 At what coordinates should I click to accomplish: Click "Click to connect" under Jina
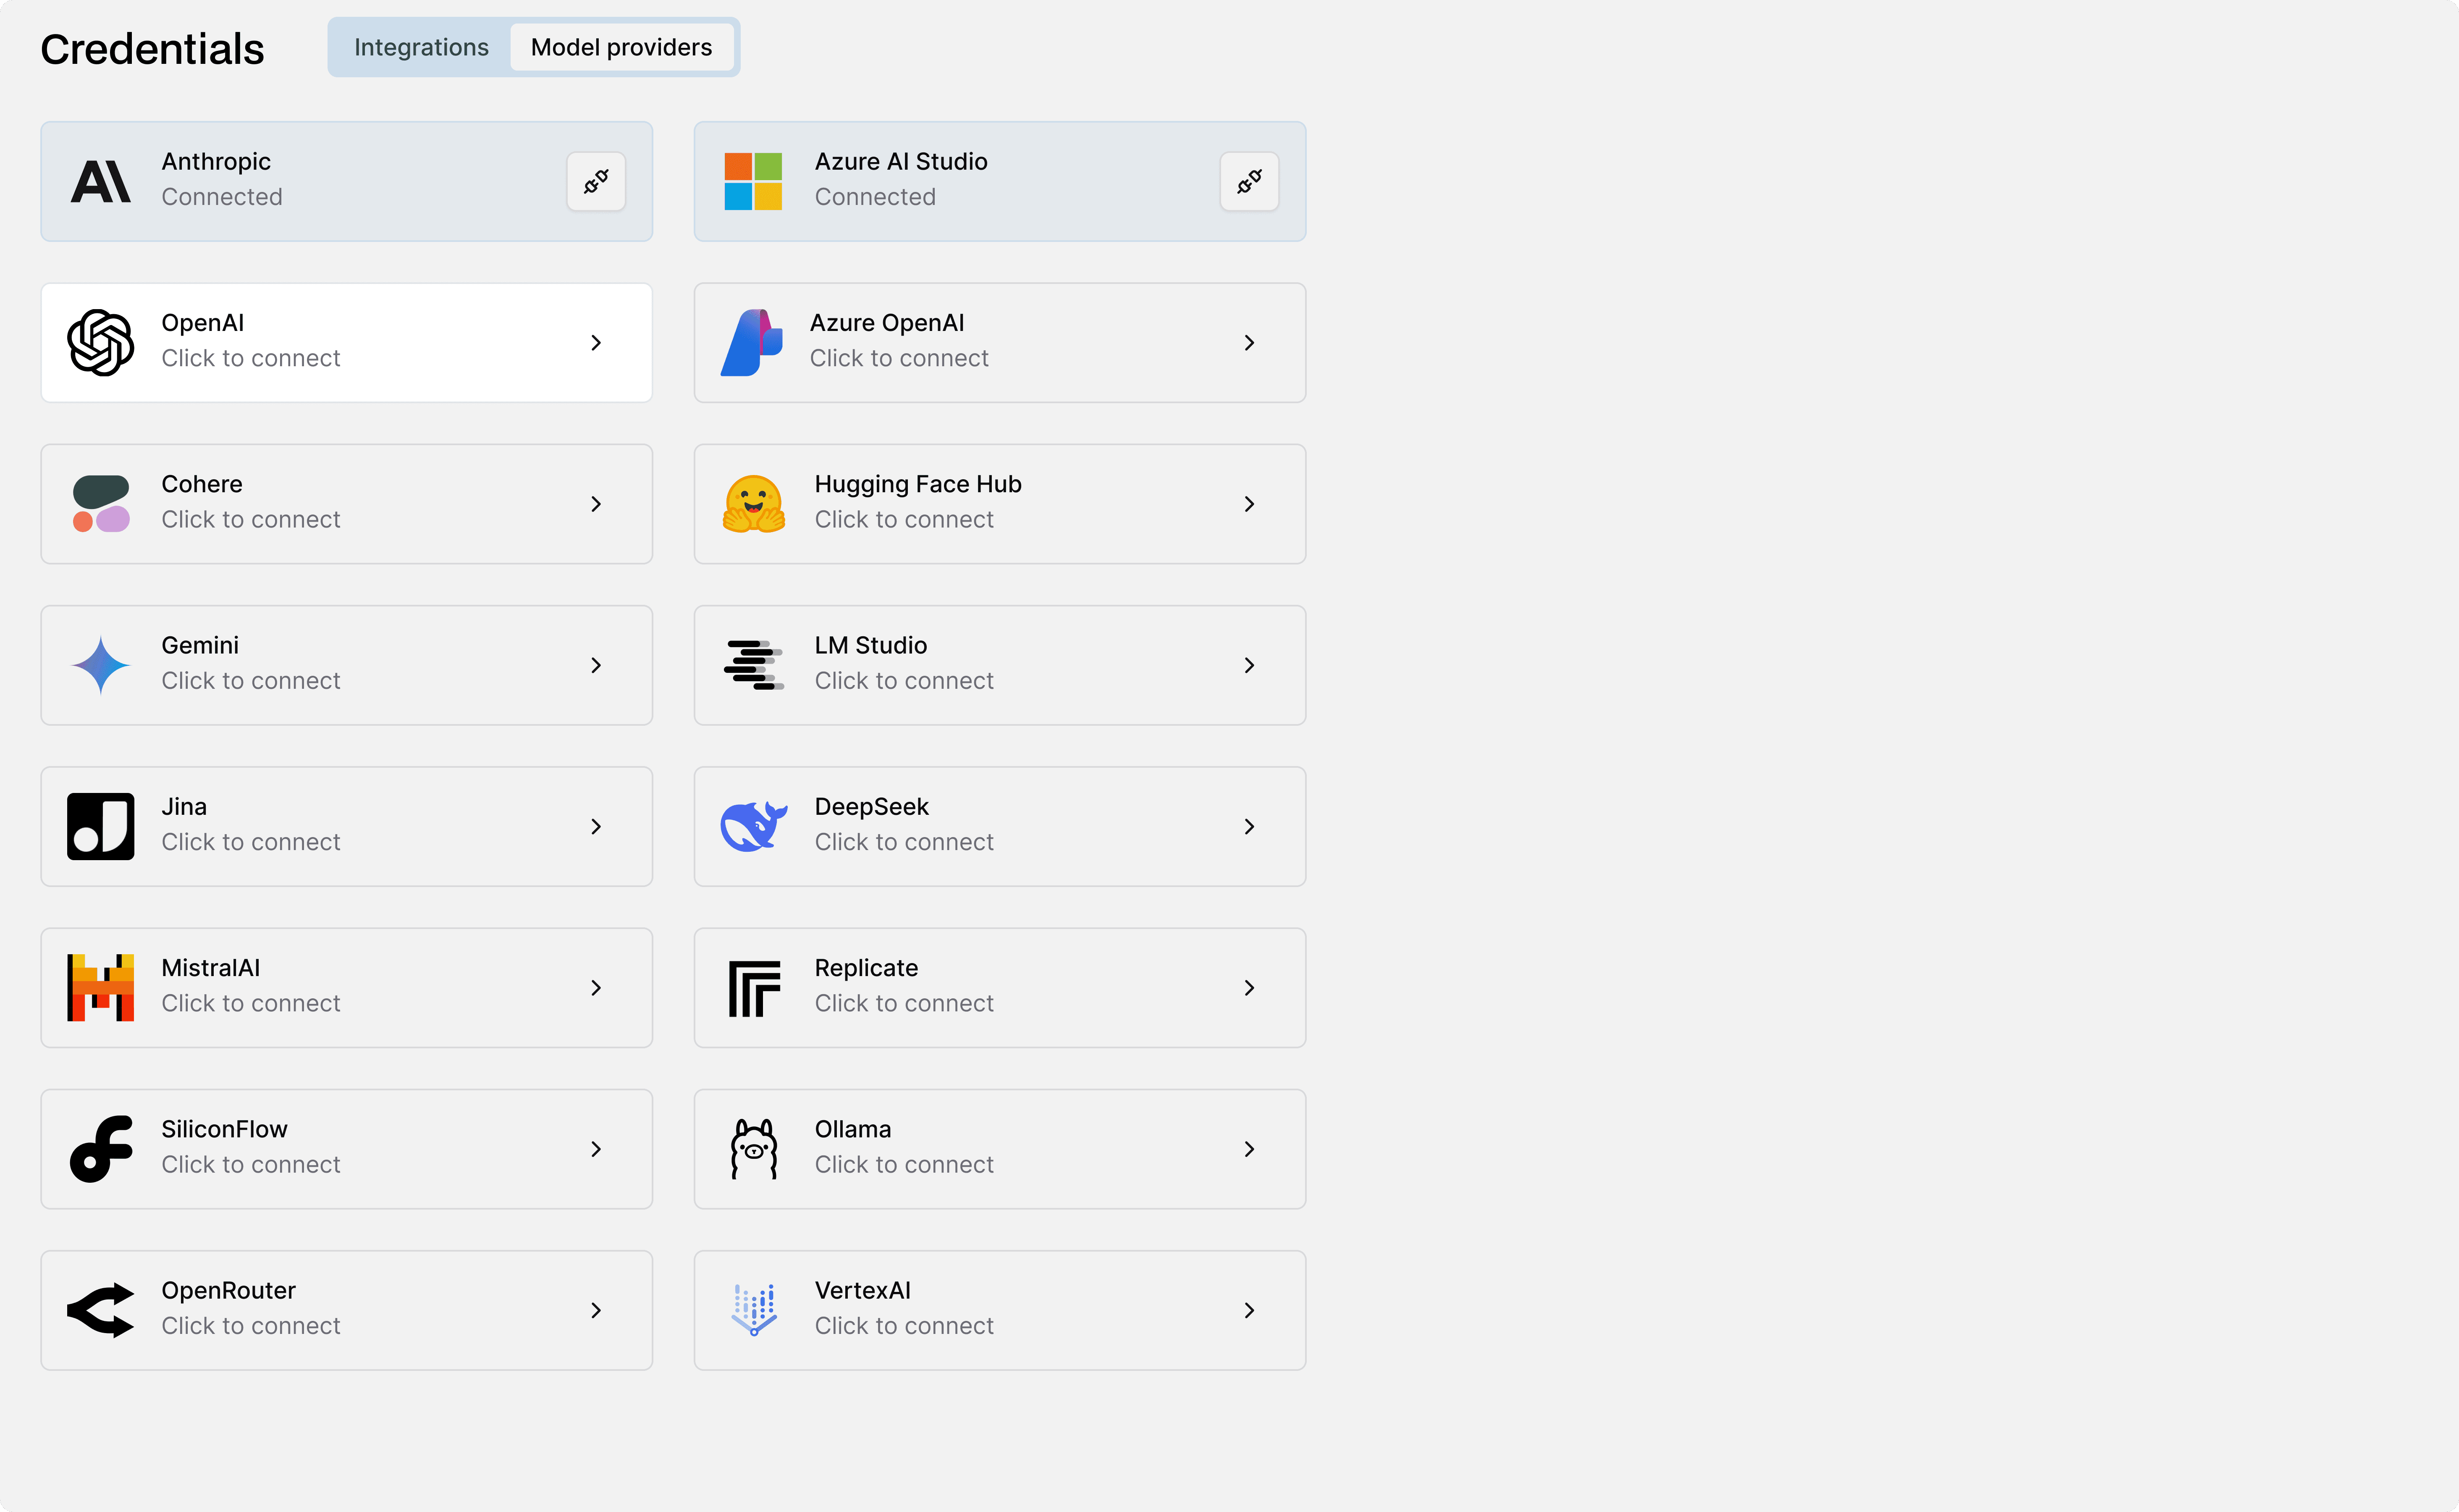click(251, 842)
